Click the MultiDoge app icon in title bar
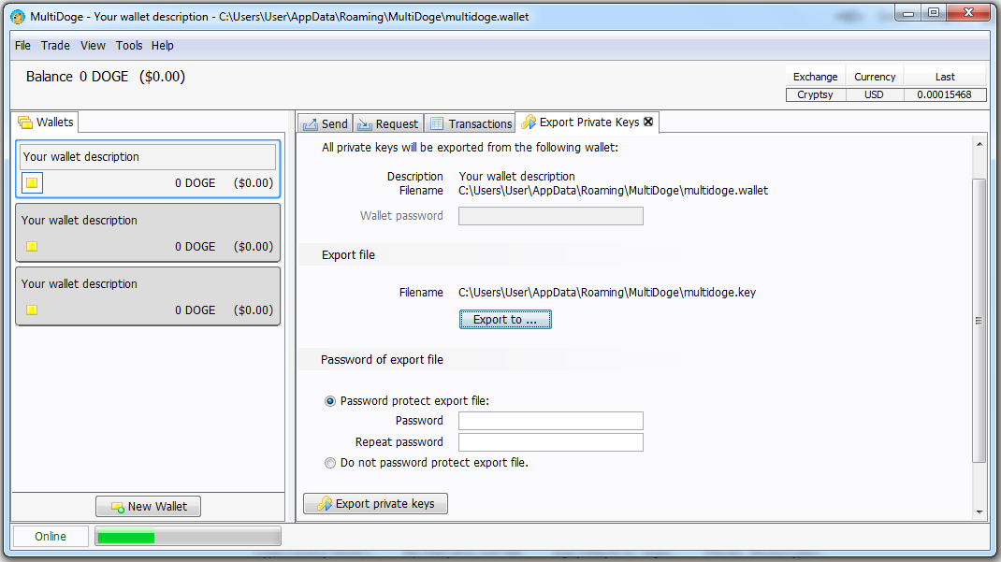This screenshot has width=1001, height=562. pos(18,17)
